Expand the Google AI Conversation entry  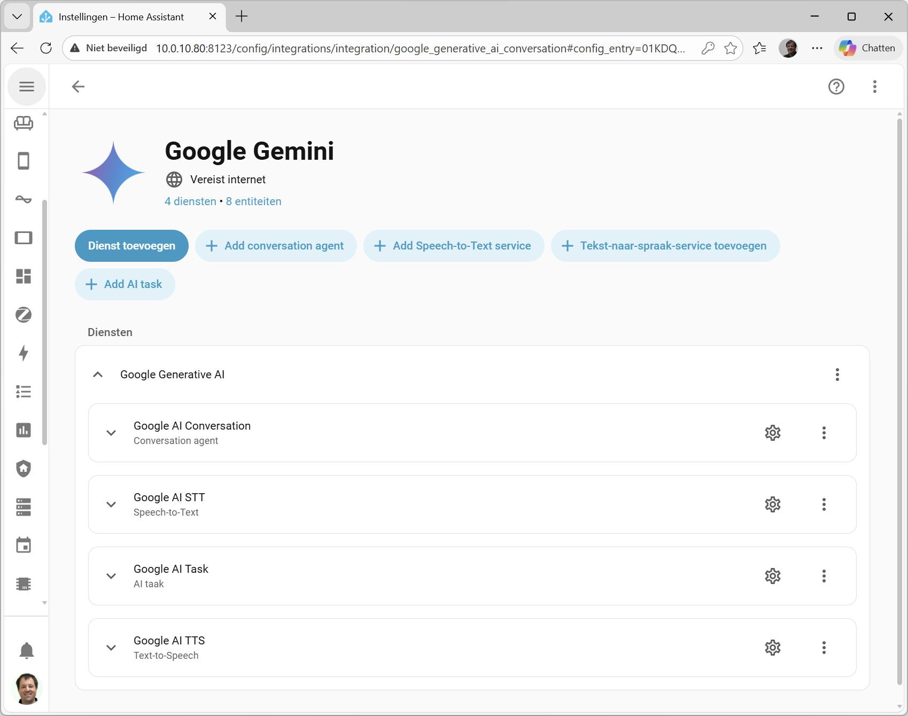(111, 433)
